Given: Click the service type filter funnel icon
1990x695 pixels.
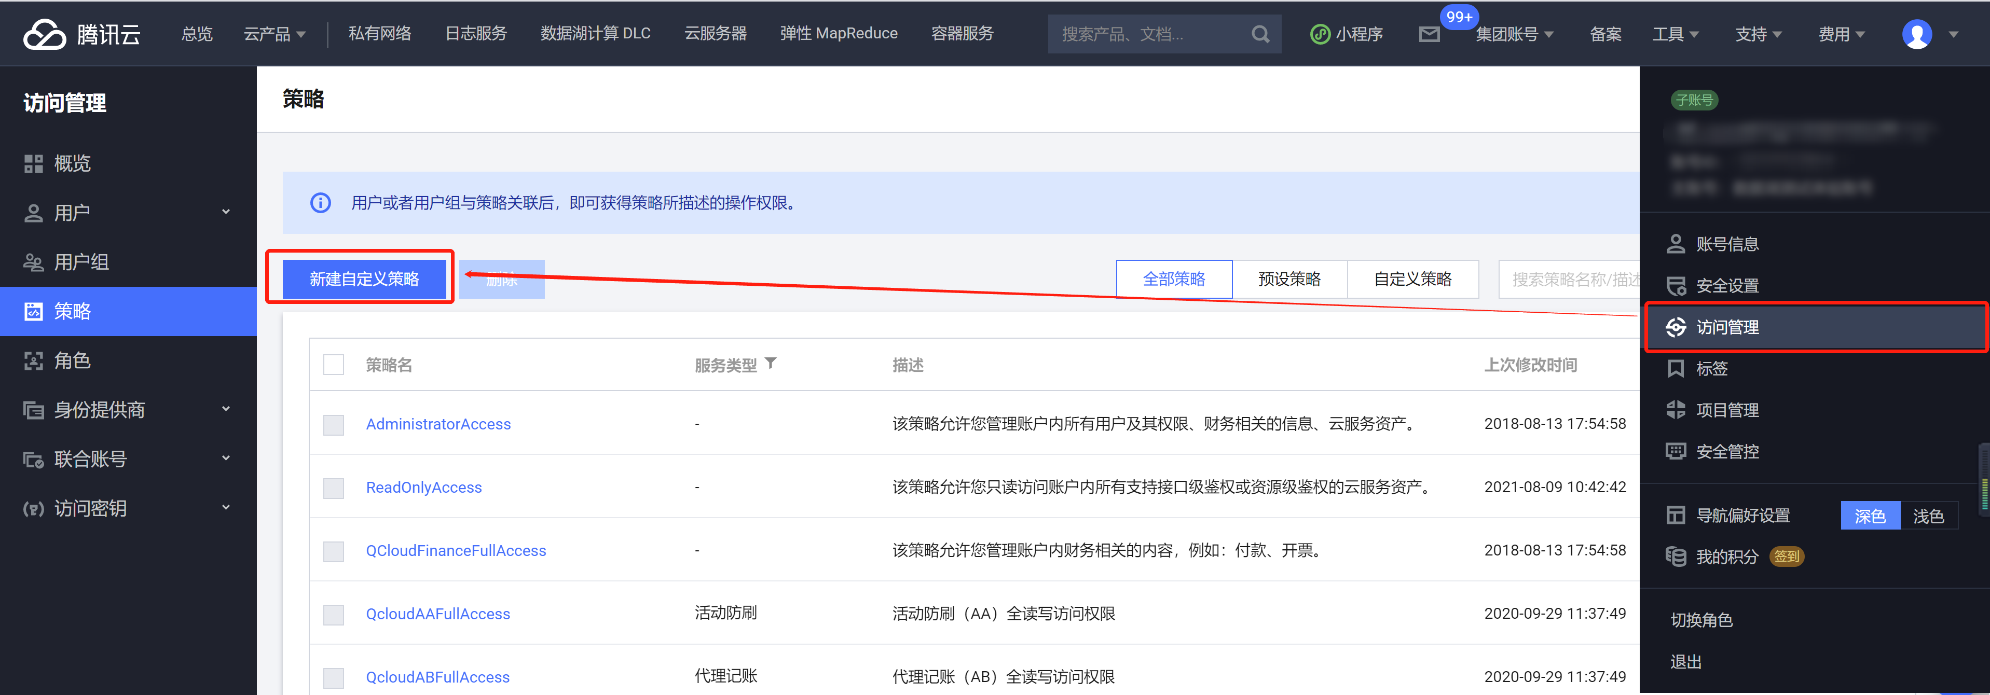Looking at the screenshot, I should tap(770, 363).
